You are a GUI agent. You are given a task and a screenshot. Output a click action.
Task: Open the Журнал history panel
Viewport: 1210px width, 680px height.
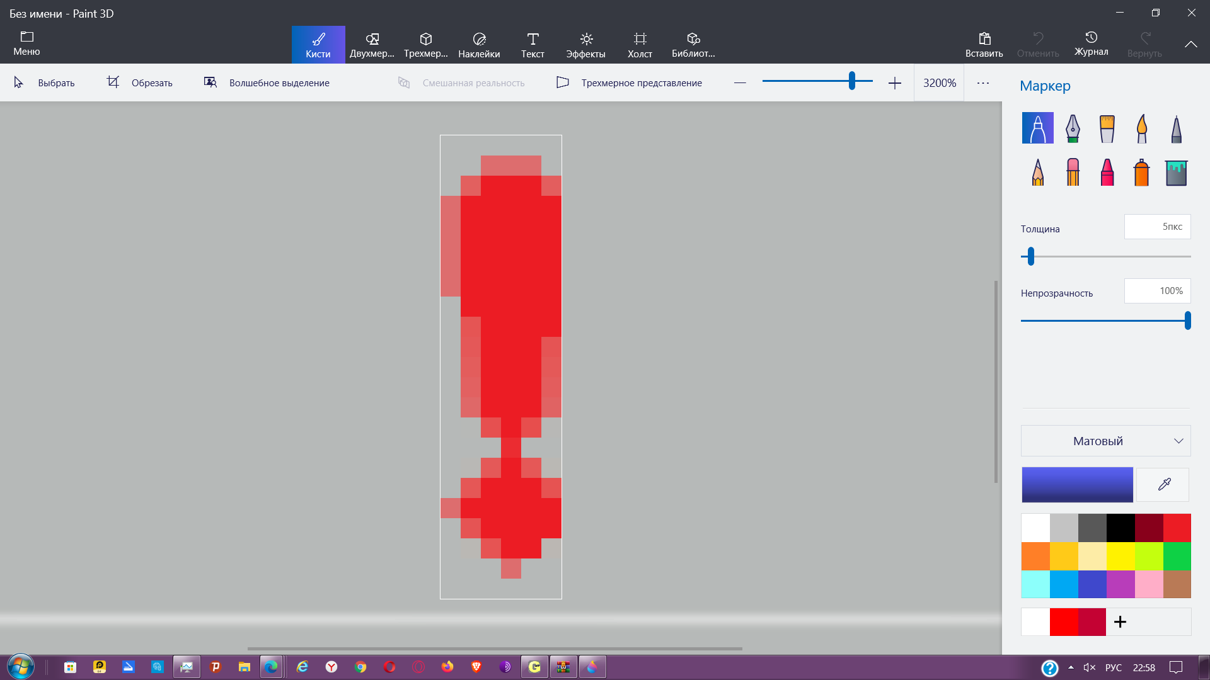pyautogui.click(x=1092, y=43)
